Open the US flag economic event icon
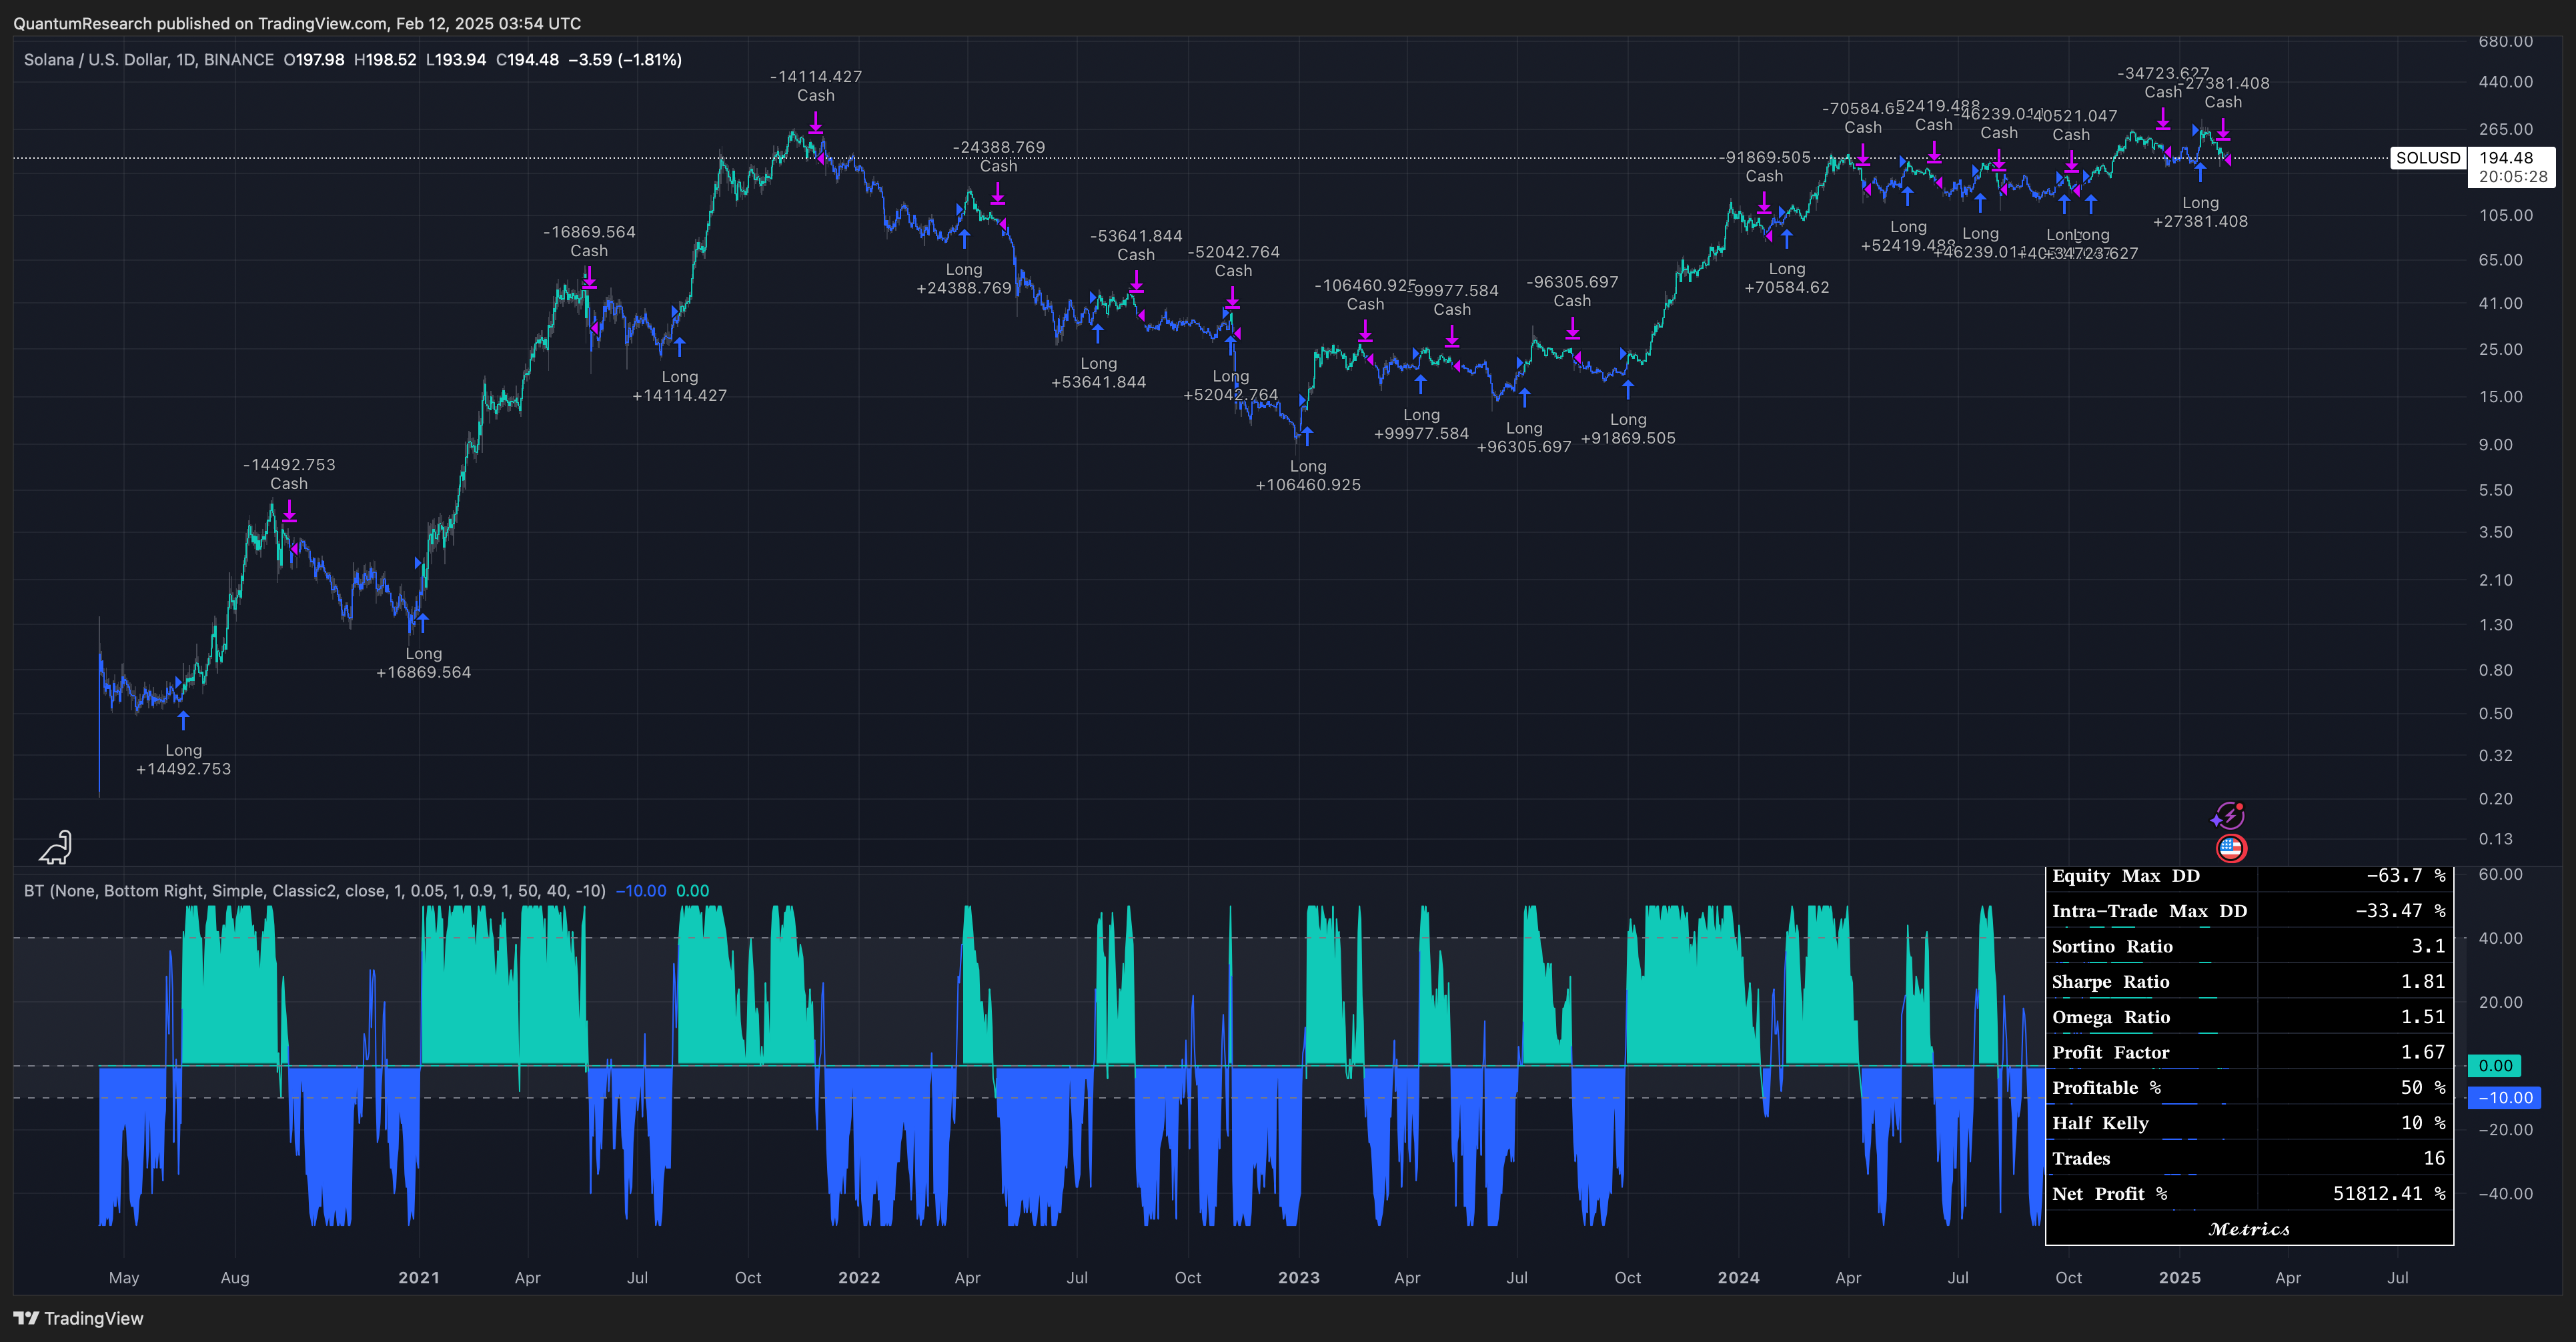Image resolution: width=2576 pixels, height=1342 pixels. [x=2231, y=848]
